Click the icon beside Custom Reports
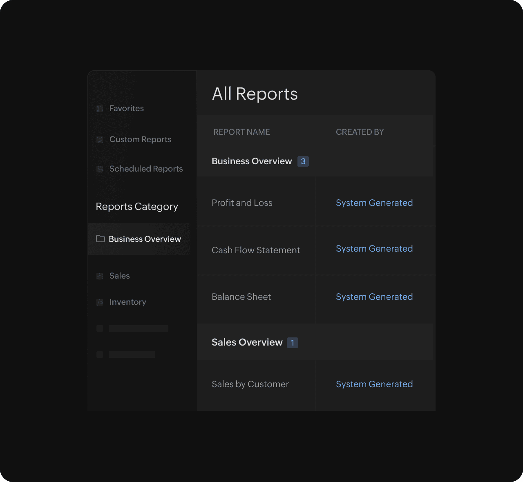 coord(100,140)
